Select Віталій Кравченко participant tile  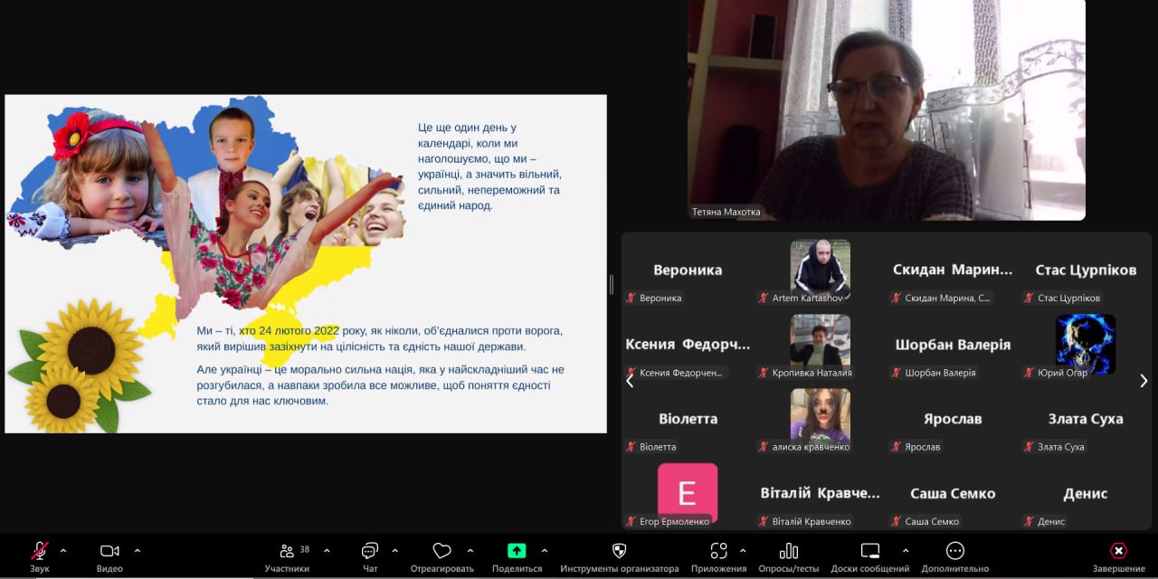(x=821, y=493)
